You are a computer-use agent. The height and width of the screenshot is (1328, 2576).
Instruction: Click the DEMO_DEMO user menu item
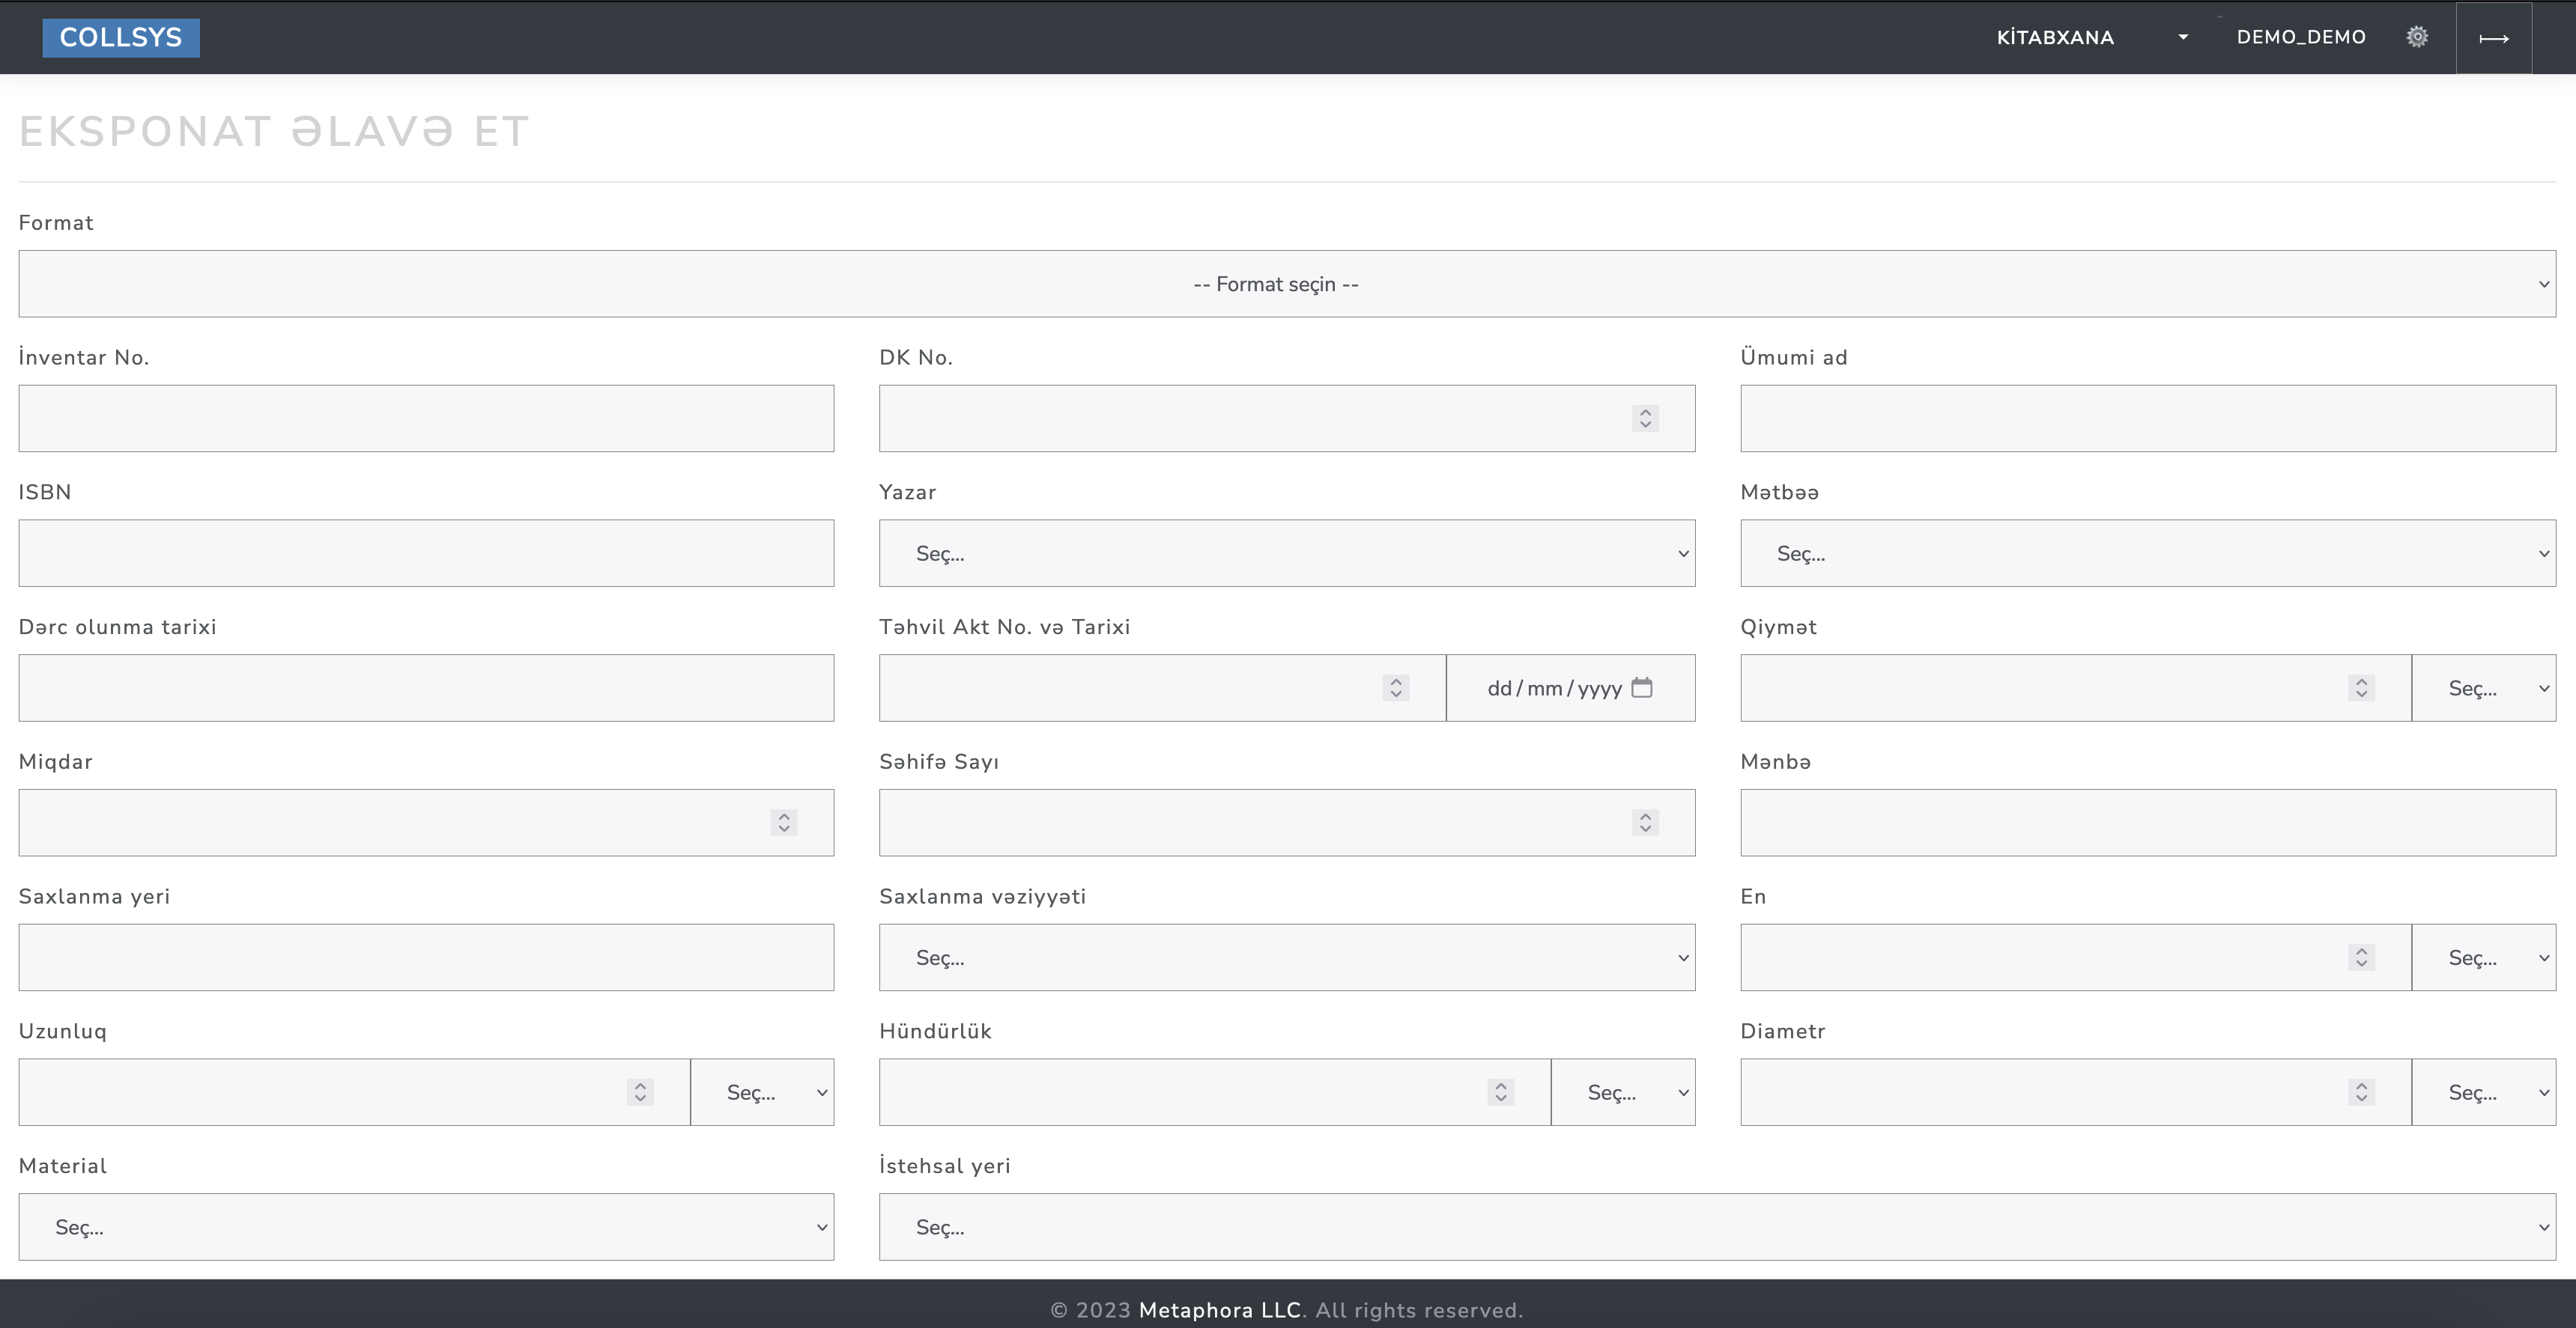(2300, 37)
